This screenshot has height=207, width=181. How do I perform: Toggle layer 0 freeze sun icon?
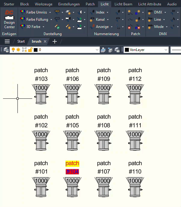18,50
